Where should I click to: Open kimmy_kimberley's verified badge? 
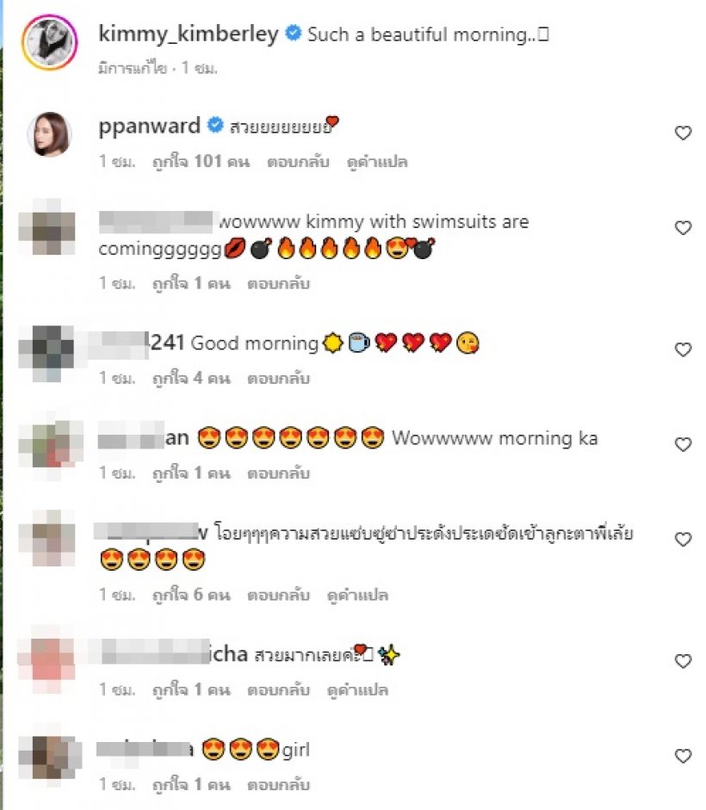(293, 34)
